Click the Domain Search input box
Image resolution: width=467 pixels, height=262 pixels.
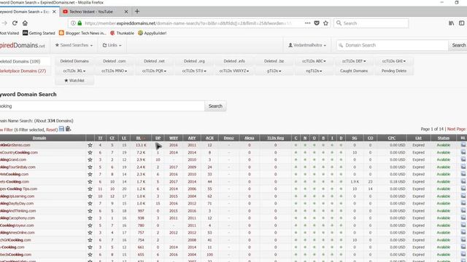click(x=393, y=45)
